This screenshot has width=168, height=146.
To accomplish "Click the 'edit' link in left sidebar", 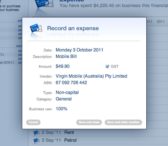I will (20, 21).
